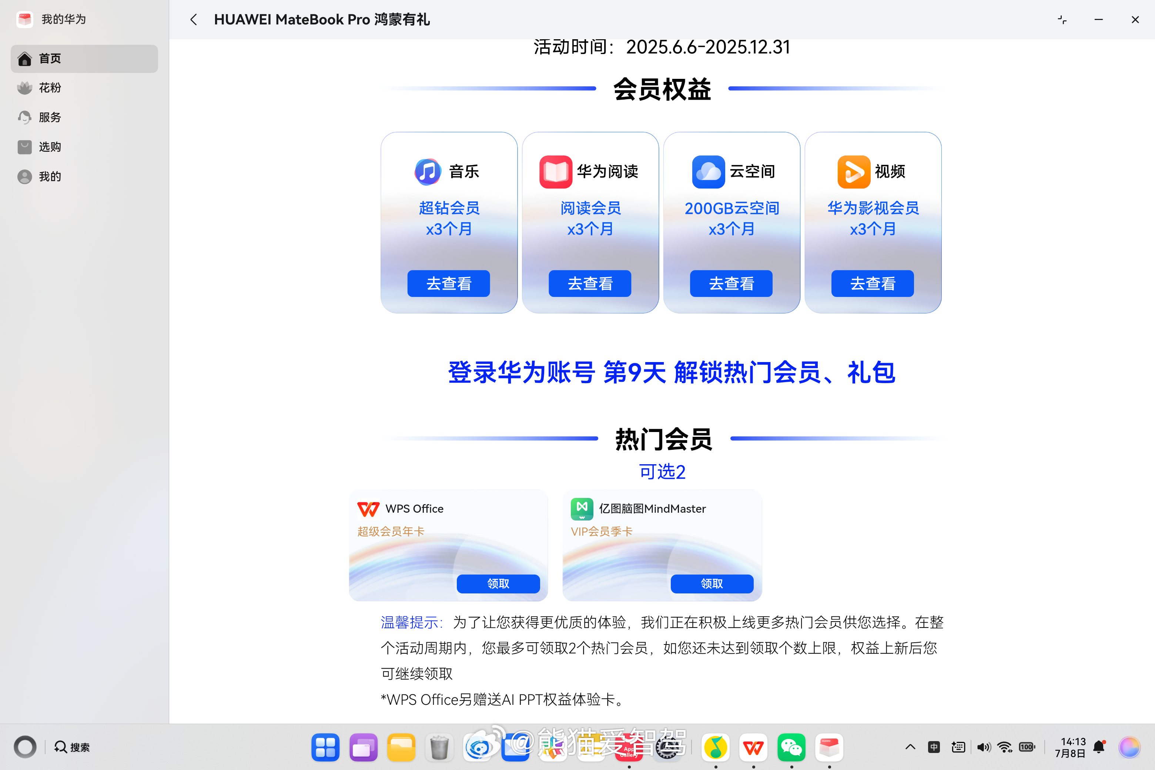Click the 会员权益 heading

[x=662, y=89]
